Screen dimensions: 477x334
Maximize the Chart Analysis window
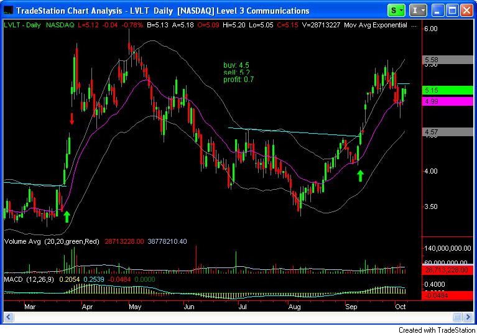point(452,11)
